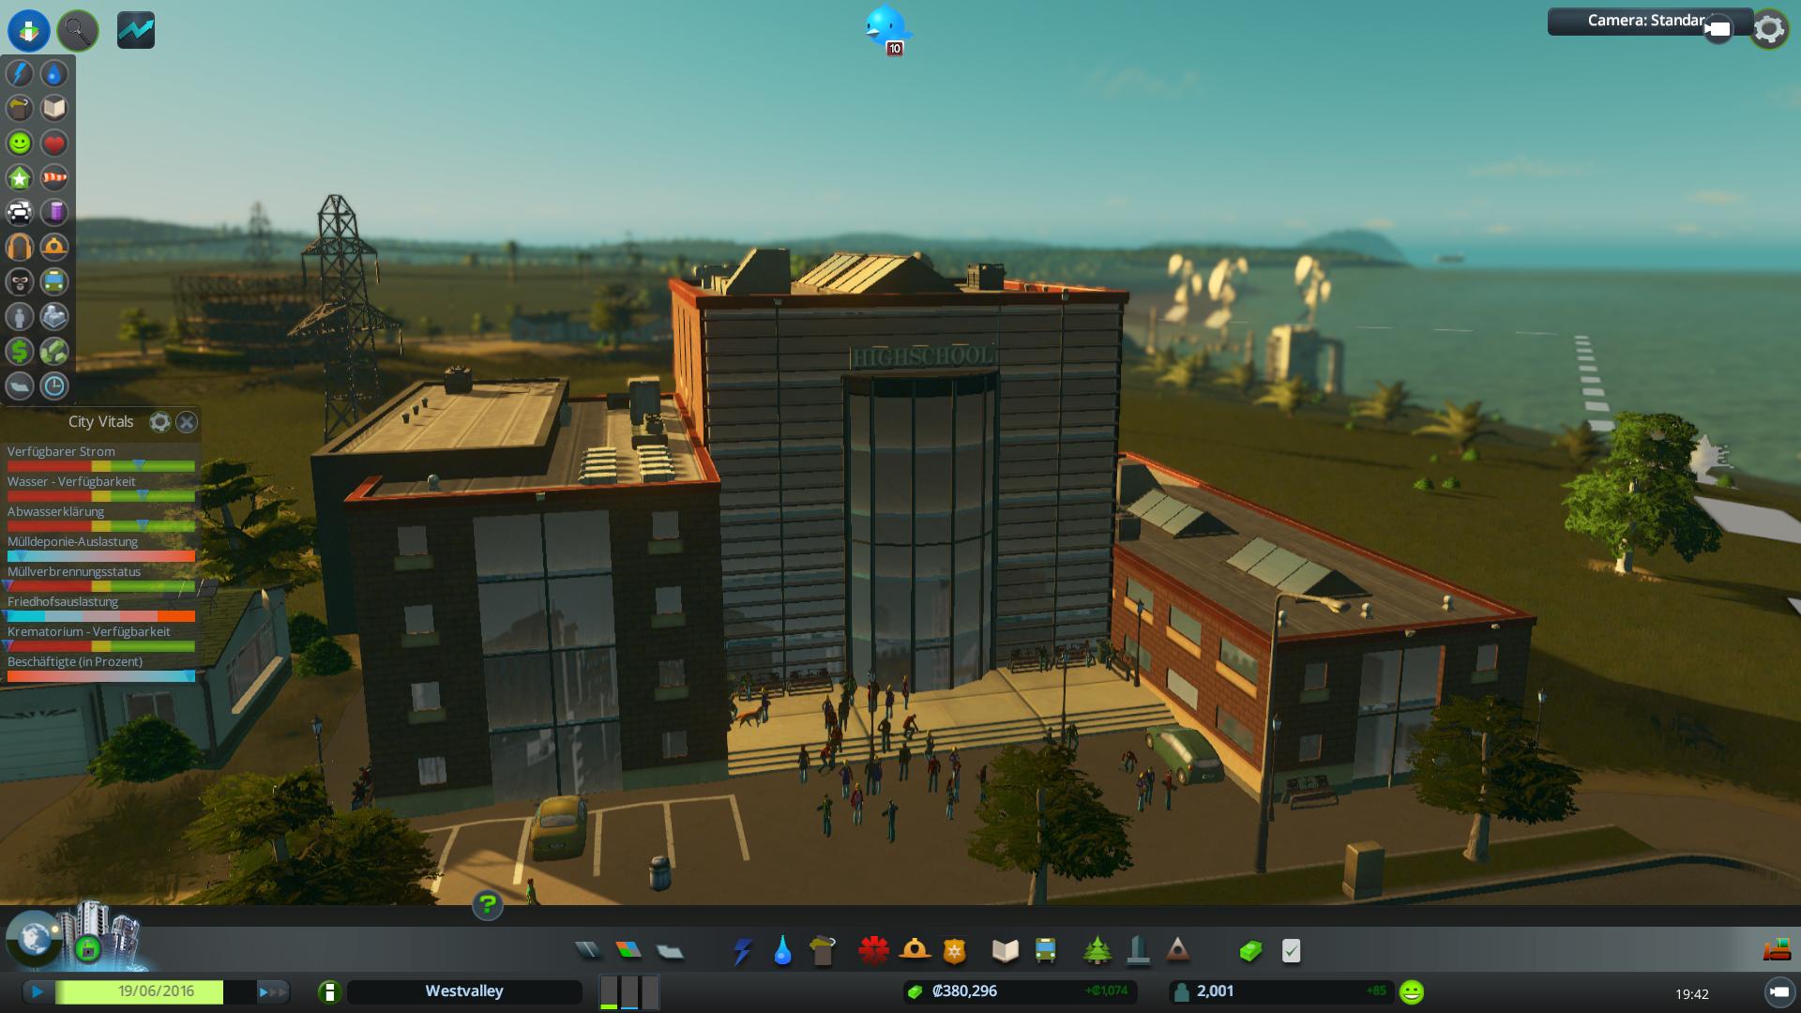1801x1013 pixels.
Task: Open Public Transport build menu
Action: coord(1045,951)
